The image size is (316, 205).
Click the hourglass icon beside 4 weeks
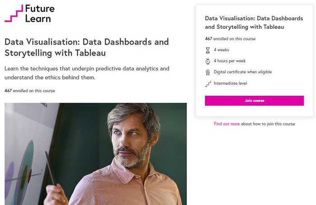[208, 50]
